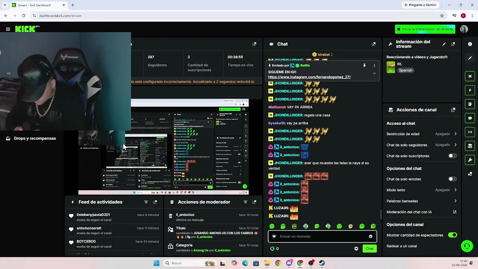Open Drops y recompensas
Viewport: 478px width, 269px height.
(x=31, y=138)
